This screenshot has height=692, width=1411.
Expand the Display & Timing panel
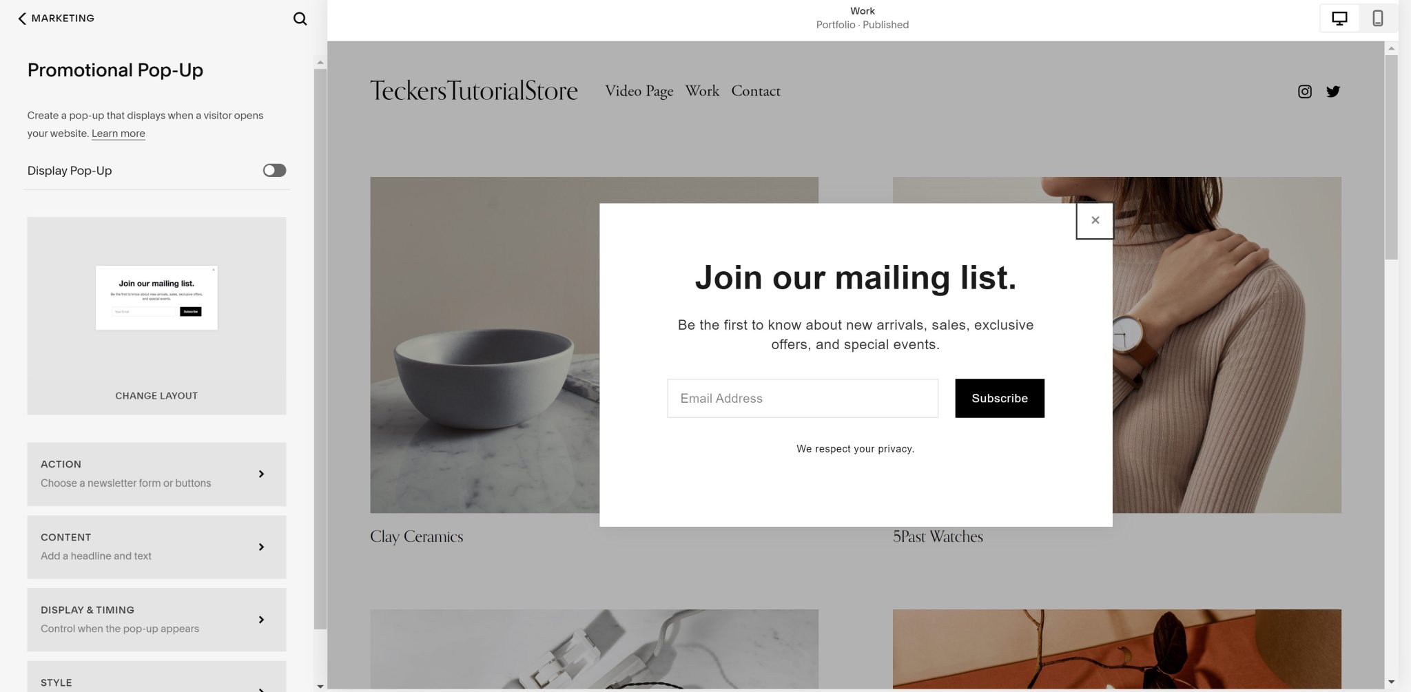[x=156, y=620]
